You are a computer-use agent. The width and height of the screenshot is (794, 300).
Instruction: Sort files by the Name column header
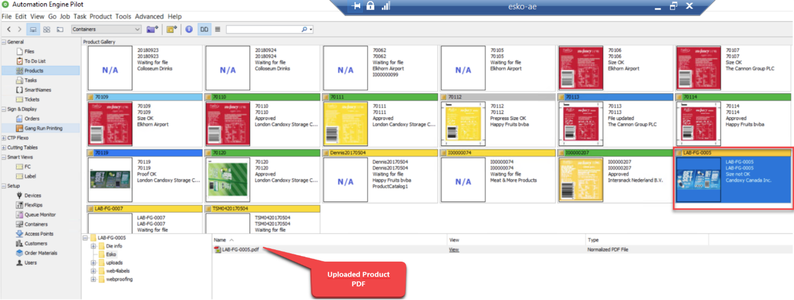pyautogui.click(x=220, y=240)
